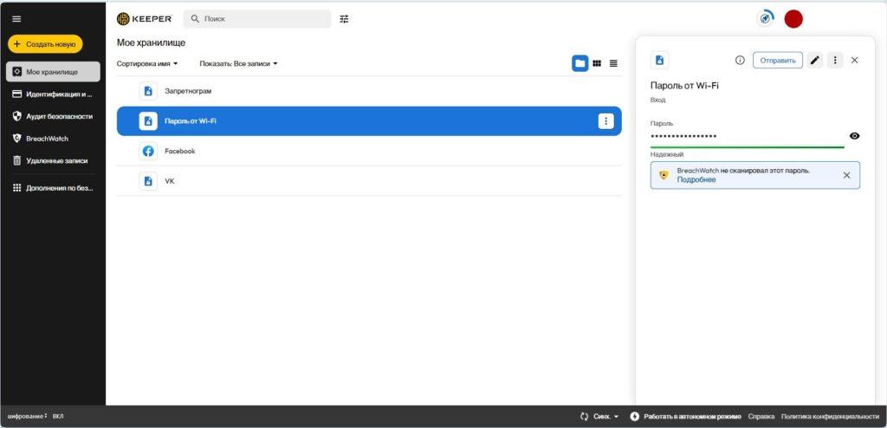887x428 pixels.
Task: Click Пароль от Wi-Fi title in panel
Action: [x=684, y=86]
